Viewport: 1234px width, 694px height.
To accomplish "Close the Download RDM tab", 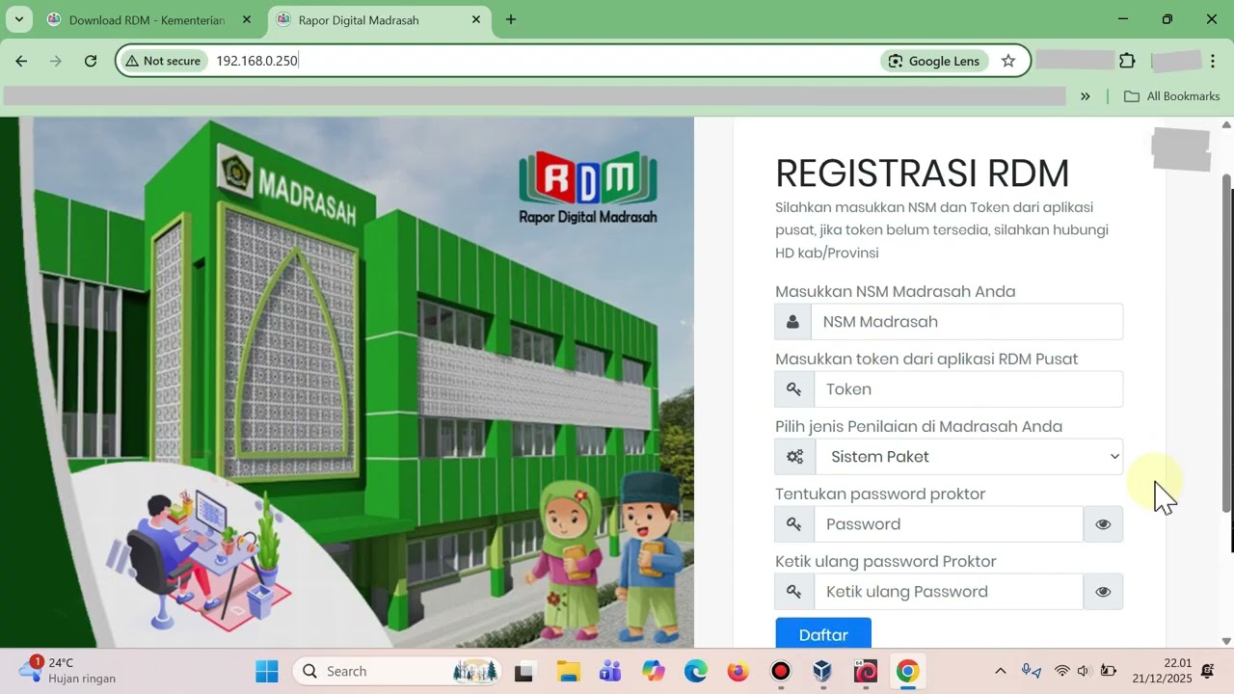I will pos(246,19).
